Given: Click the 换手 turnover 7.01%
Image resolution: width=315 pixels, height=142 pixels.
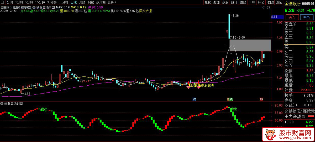Looking at the screenshot, I should coord(308,95).
